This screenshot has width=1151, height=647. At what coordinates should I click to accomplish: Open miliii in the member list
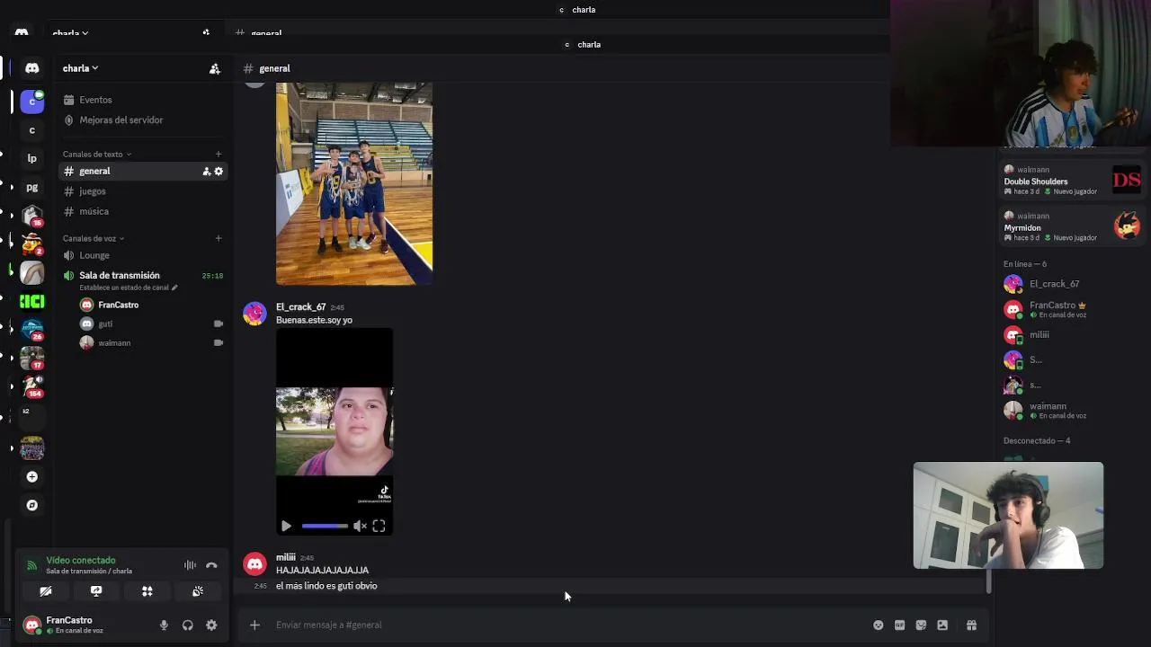[1072, 334]
